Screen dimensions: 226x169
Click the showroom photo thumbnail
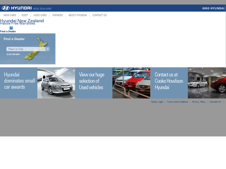(x=207, y=83)
